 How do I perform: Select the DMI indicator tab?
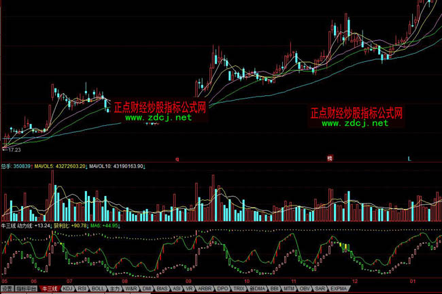point(146,289)
